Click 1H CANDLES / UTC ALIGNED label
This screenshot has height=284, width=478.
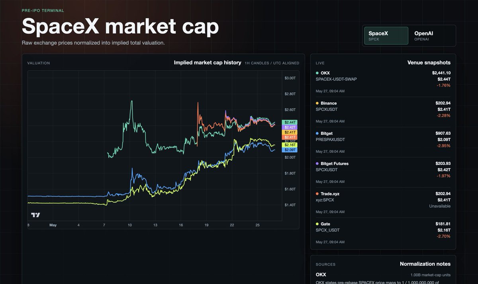click(x=272, y=63)
